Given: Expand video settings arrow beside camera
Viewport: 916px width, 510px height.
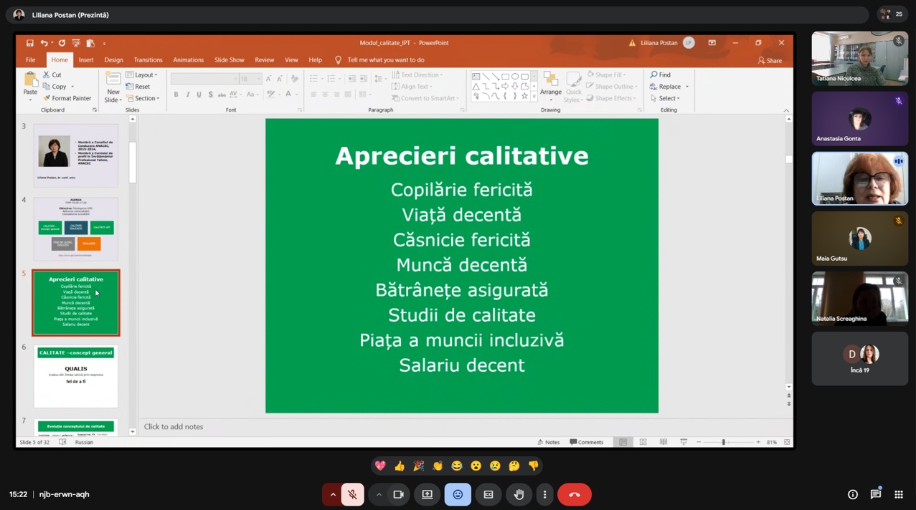Looking at the screenshot, I should (379, 494).
